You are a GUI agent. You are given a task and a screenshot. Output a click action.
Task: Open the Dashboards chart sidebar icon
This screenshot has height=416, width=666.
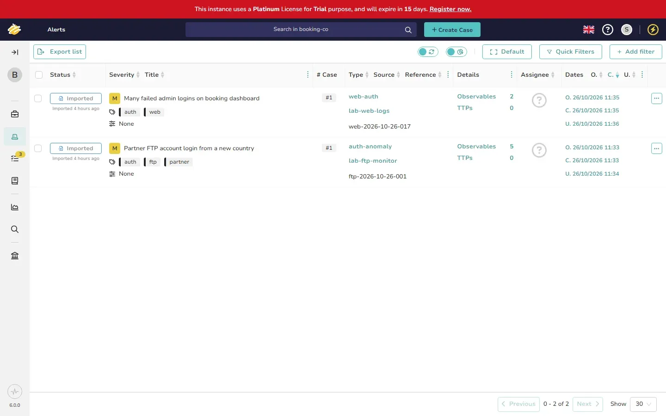(15, 207)
